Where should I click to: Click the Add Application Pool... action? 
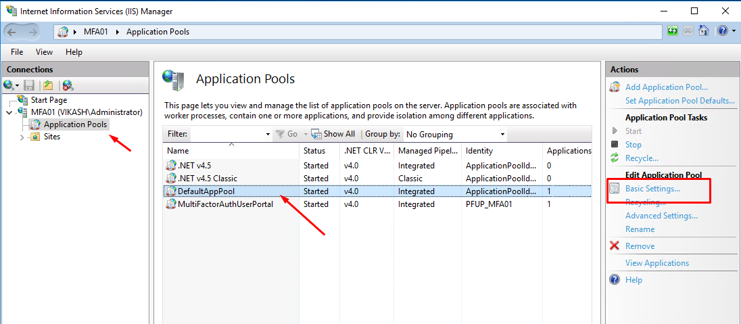pyautogui.click(x=667, y=87)
